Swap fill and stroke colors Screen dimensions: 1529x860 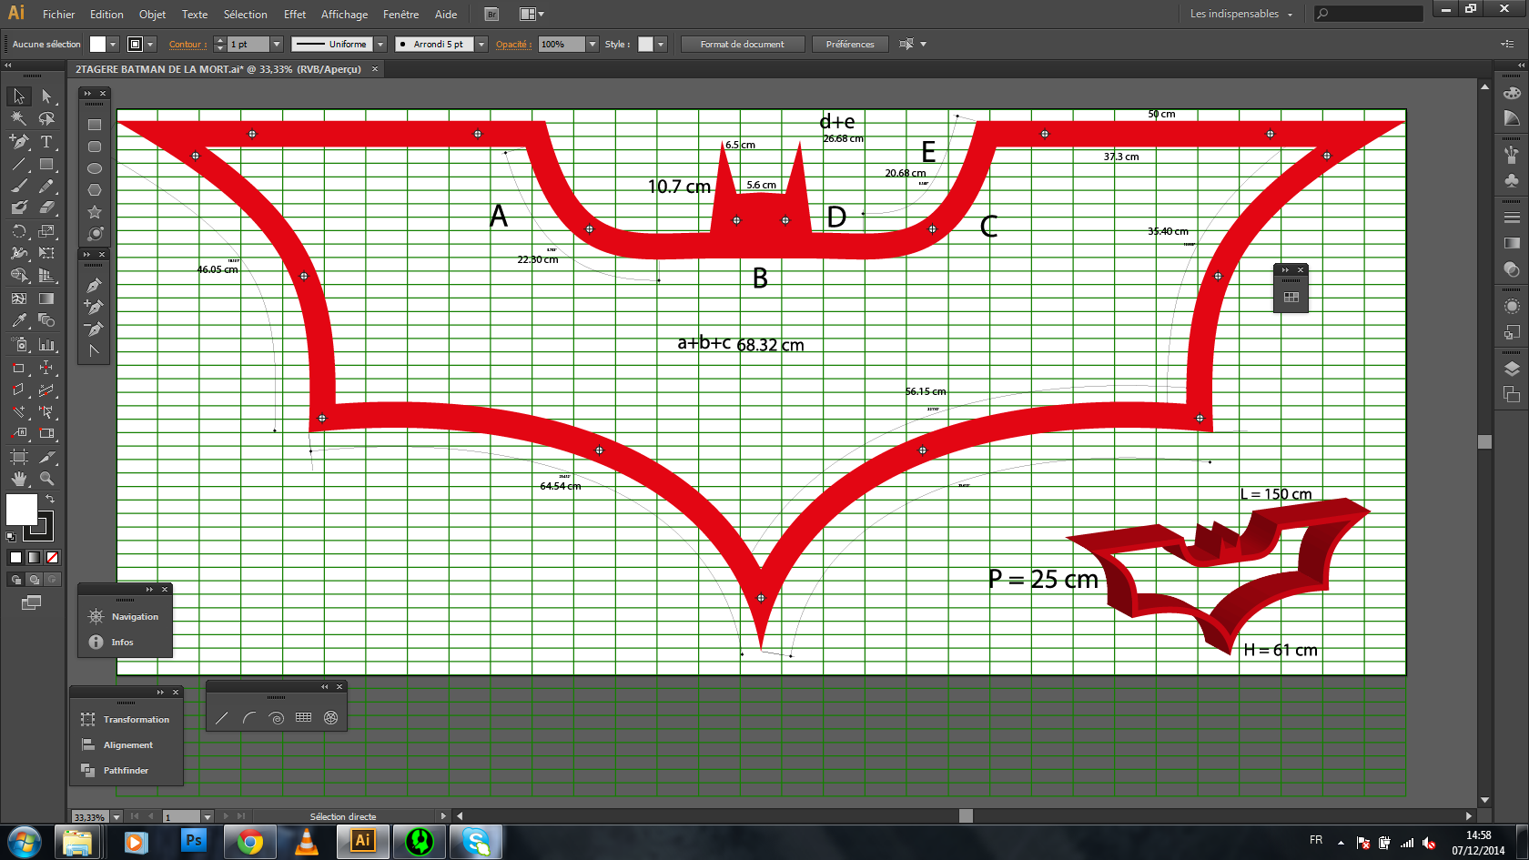click(50, 499)
